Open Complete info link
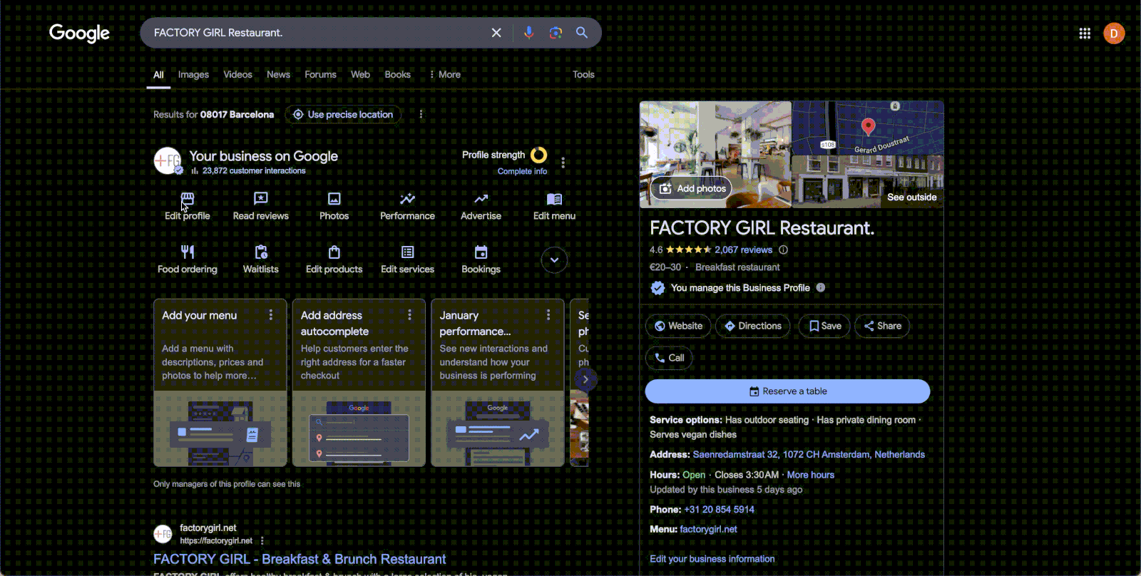The image size is (1141, 576). [522, 171]
